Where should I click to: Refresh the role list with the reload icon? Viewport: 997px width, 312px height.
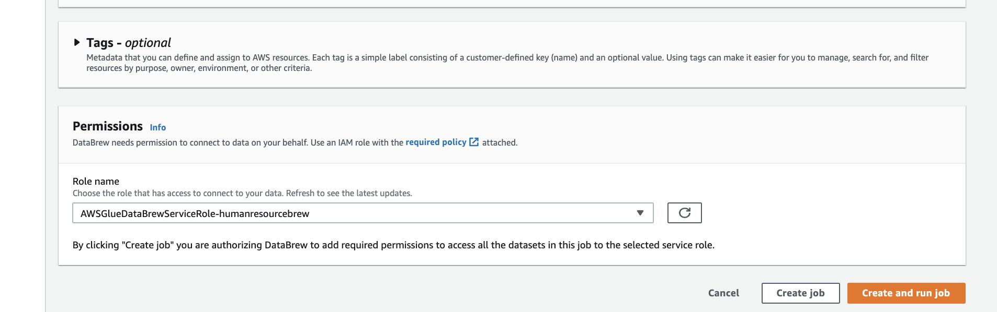coord(684,213)
